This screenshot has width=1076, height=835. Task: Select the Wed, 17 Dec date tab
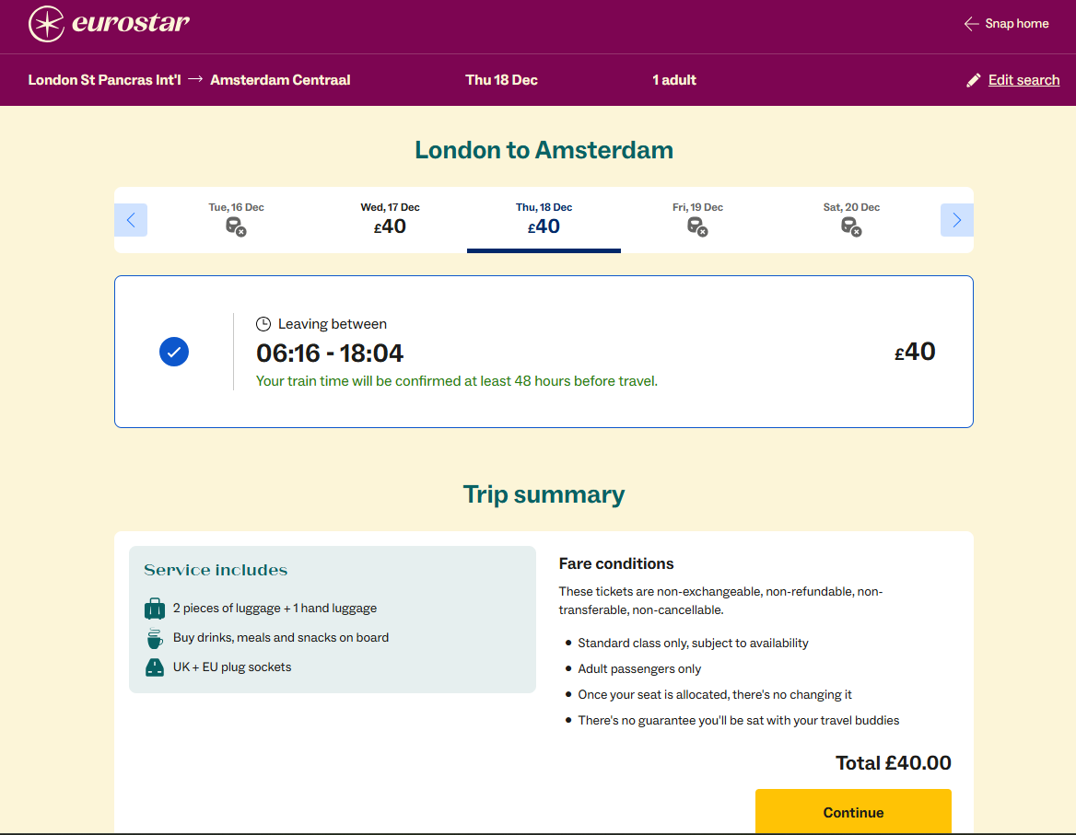390,220
